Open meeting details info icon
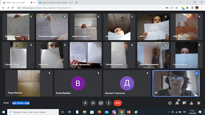205x115 pixels. click(x=170, y=103)
